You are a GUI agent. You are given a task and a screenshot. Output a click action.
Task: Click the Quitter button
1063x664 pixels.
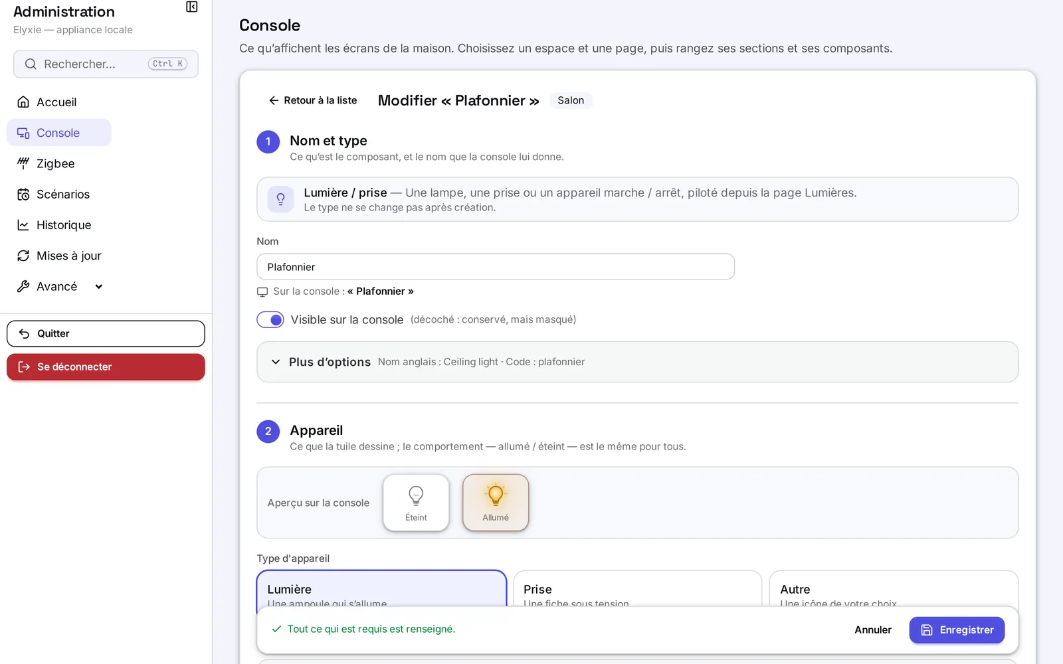(x=106, y=334)
